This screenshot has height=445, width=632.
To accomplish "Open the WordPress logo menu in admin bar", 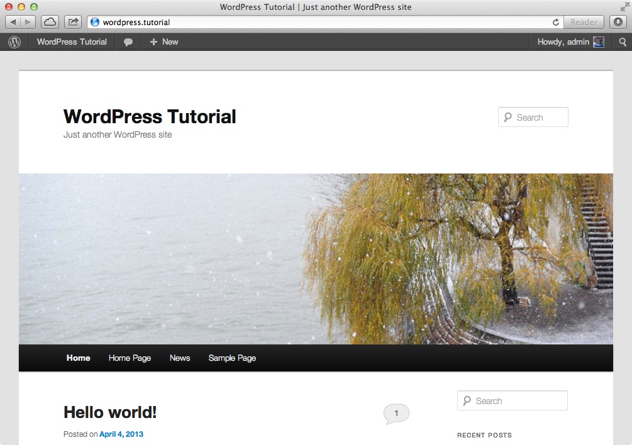I will pos(14,42).
